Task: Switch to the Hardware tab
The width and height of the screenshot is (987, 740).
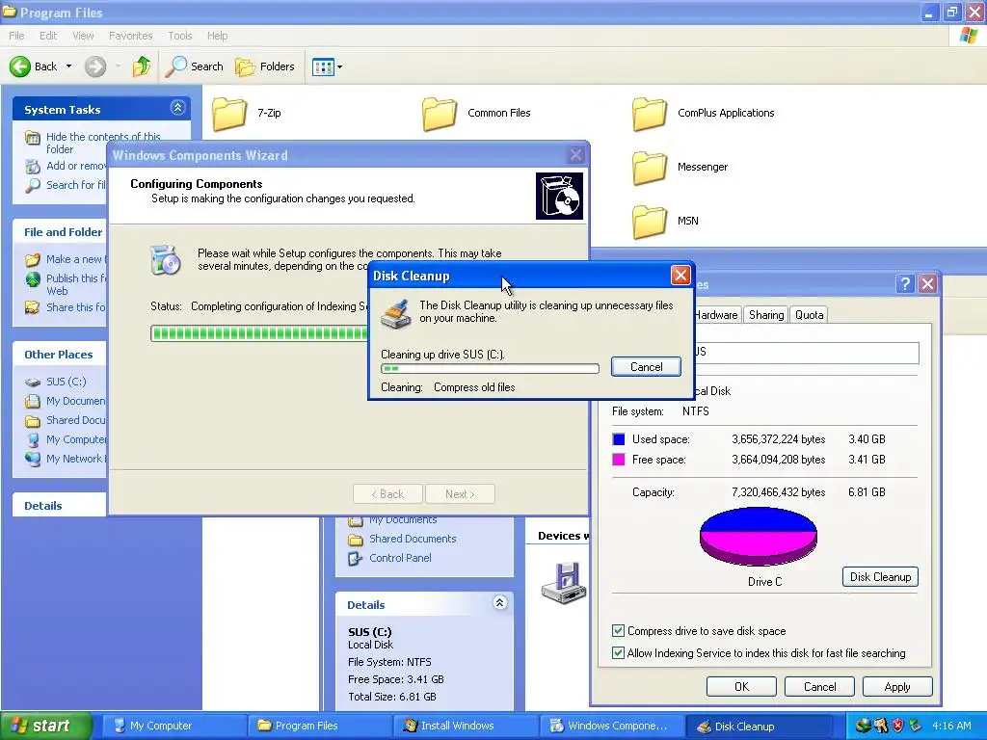Action: tap(716, 315)
